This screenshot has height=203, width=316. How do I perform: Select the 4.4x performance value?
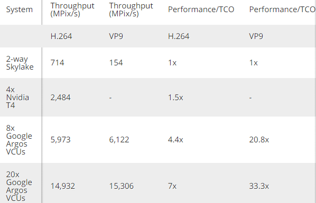pyautogui.click(x=175, y=139)
